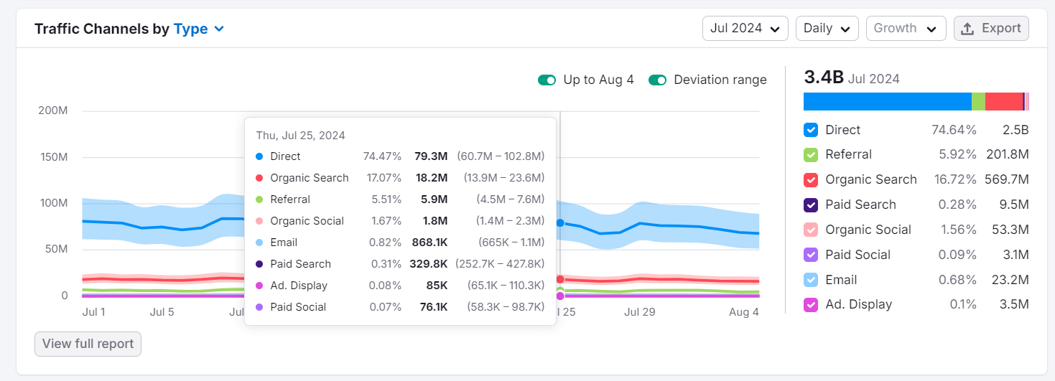Toggle the Deviation range switch

coord(658,80)
